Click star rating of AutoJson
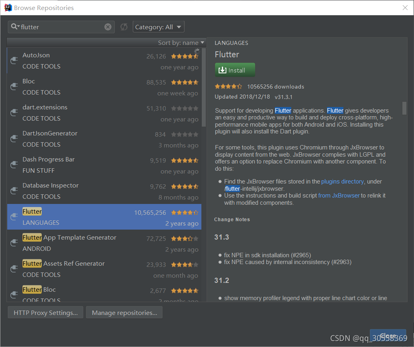This screenshot has height=347, width=414. pyautogui.click(x=185, y=56)
